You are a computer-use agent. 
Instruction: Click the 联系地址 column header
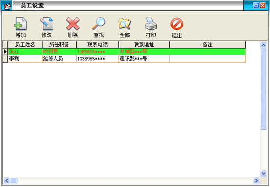(x=144, y=45)
